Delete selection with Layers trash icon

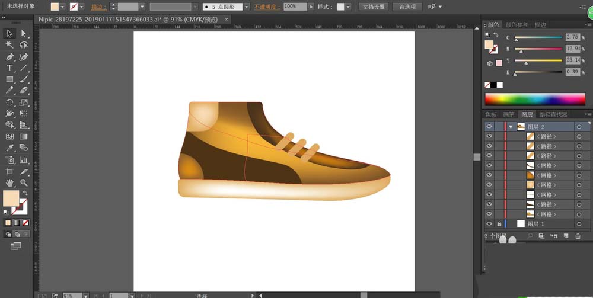pyautogui.click(x=578, y=236)
